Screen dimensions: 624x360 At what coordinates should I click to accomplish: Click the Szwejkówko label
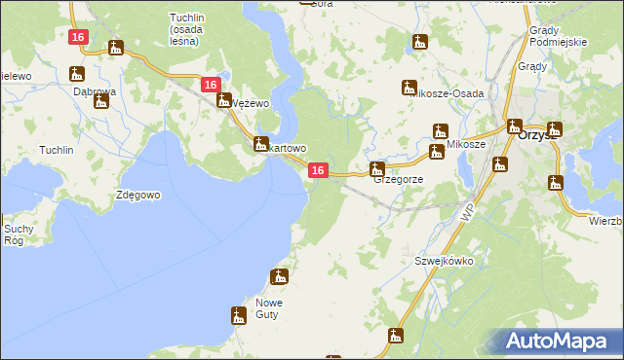[444, 261]
